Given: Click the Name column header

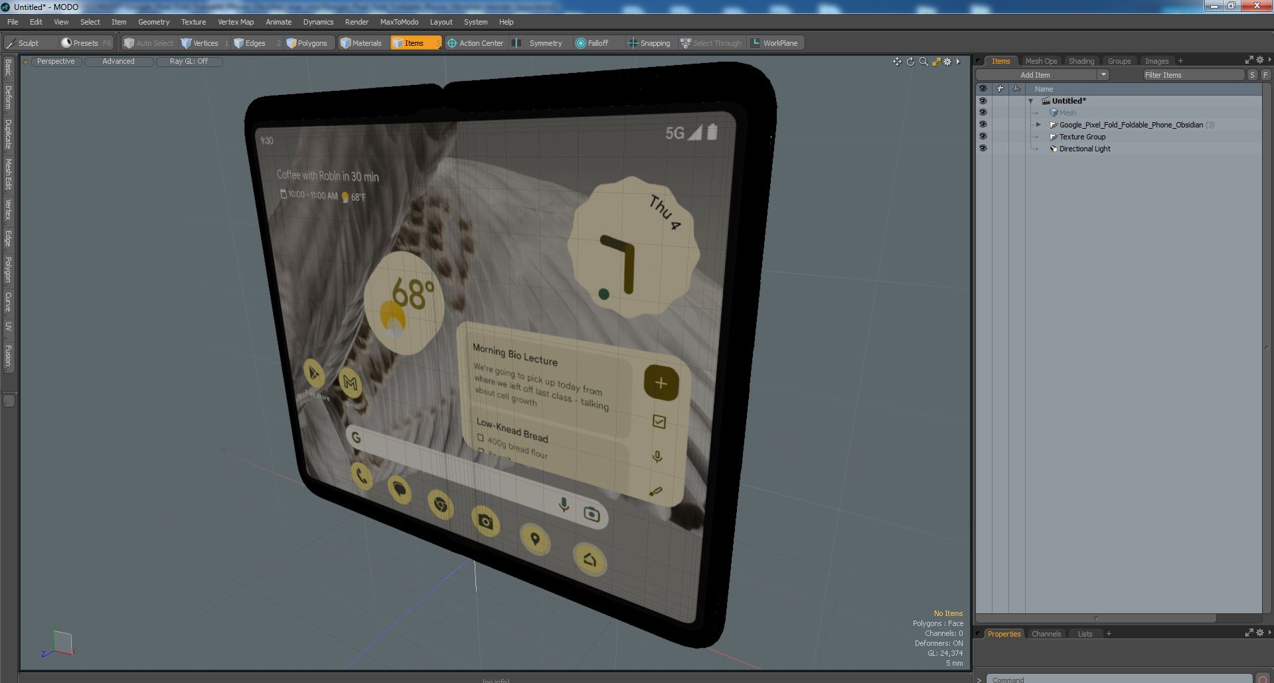Looking at the screenshot, I should [1044, 89].
